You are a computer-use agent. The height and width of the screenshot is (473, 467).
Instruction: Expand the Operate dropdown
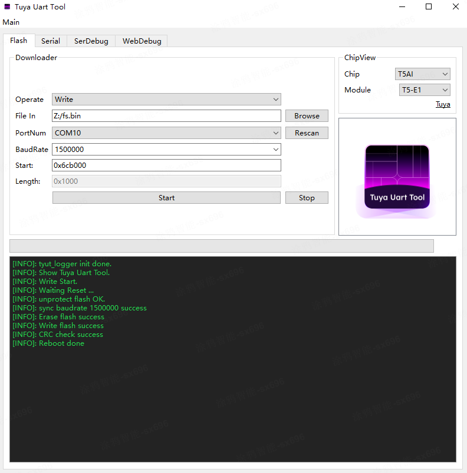(x=166, y=100)
